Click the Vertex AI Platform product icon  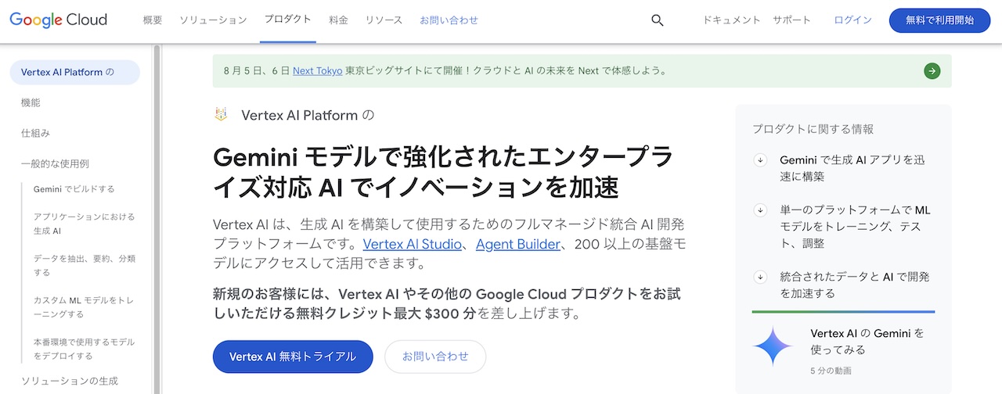(x=221, y=115)
